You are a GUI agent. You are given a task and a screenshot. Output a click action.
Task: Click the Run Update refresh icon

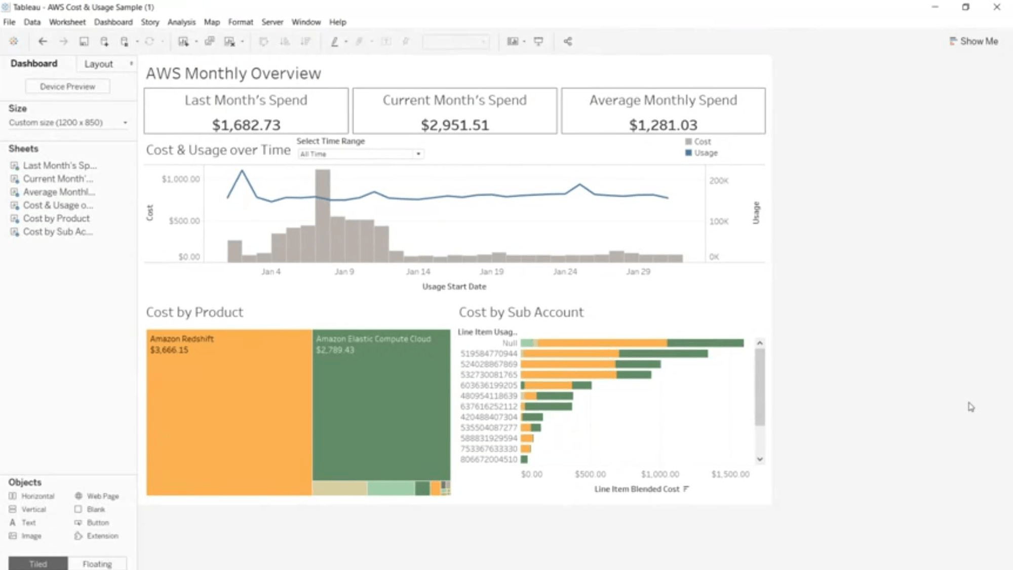149,42
